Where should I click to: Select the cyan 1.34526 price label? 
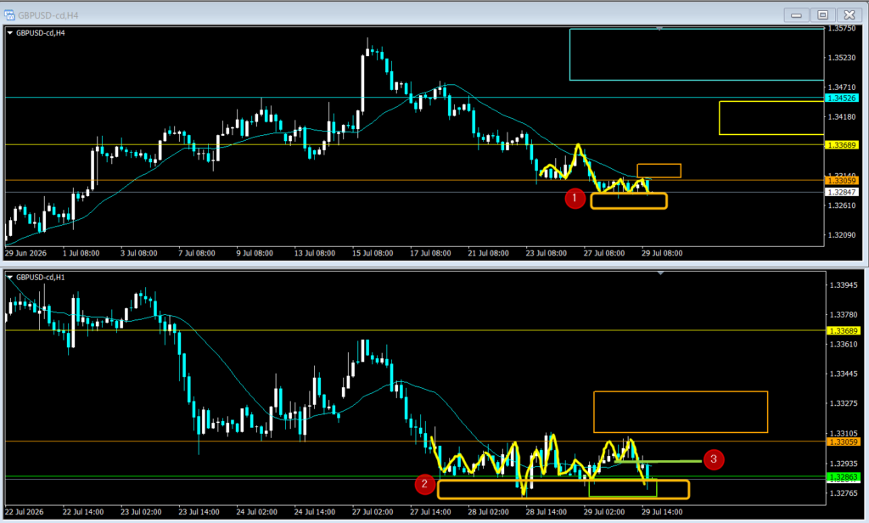coord(842,98)
